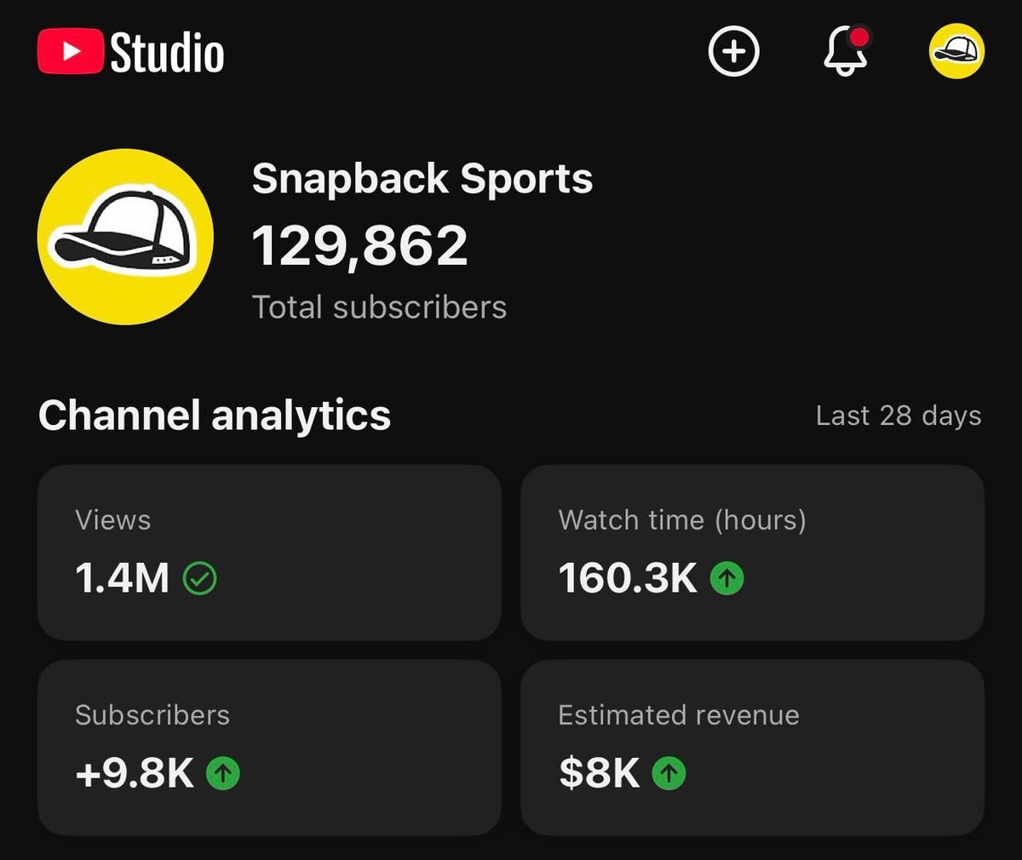Open the Subscribers analytics card
1022x860 pixels.
tap(269, 748)
